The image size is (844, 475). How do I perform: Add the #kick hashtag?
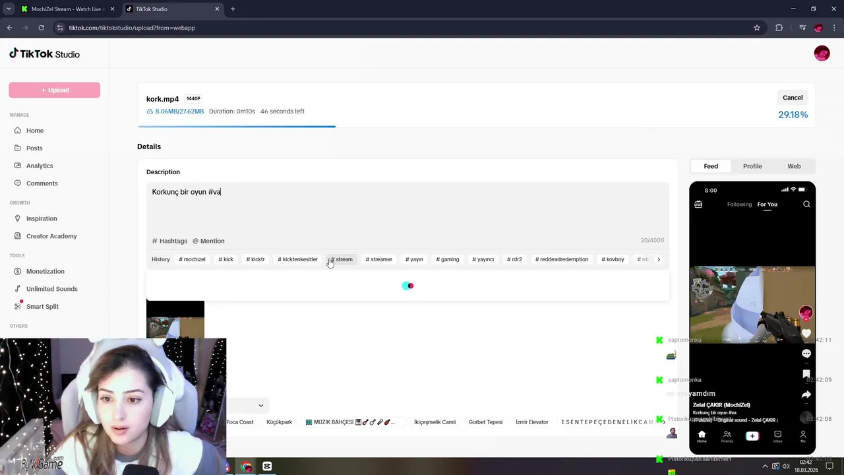pos(226,259)
